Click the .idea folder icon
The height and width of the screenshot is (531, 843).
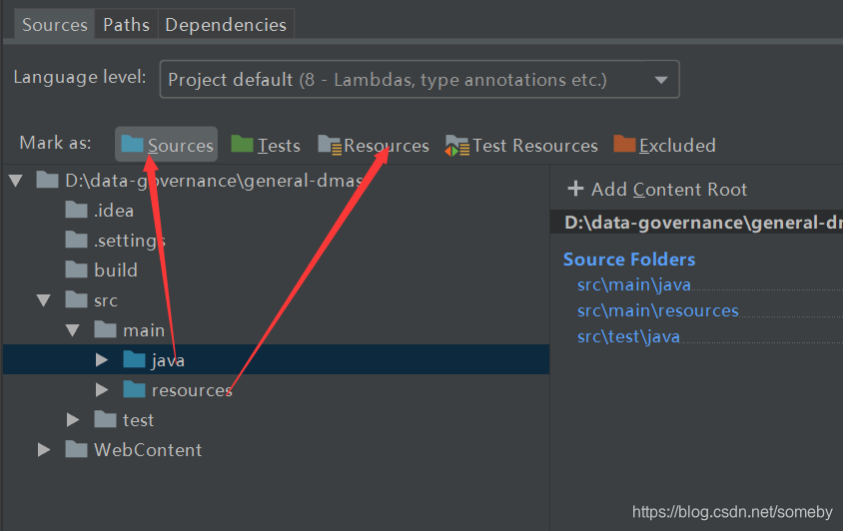76,209
